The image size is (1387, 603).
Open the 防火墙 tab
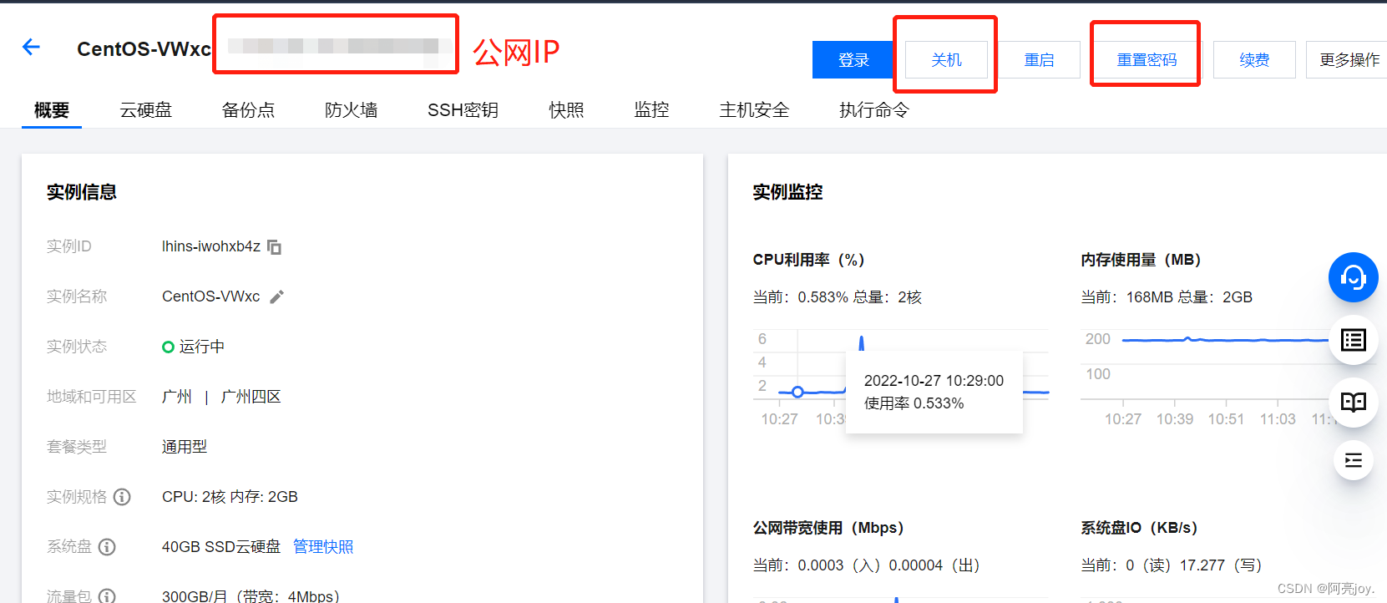pos(351,110)
